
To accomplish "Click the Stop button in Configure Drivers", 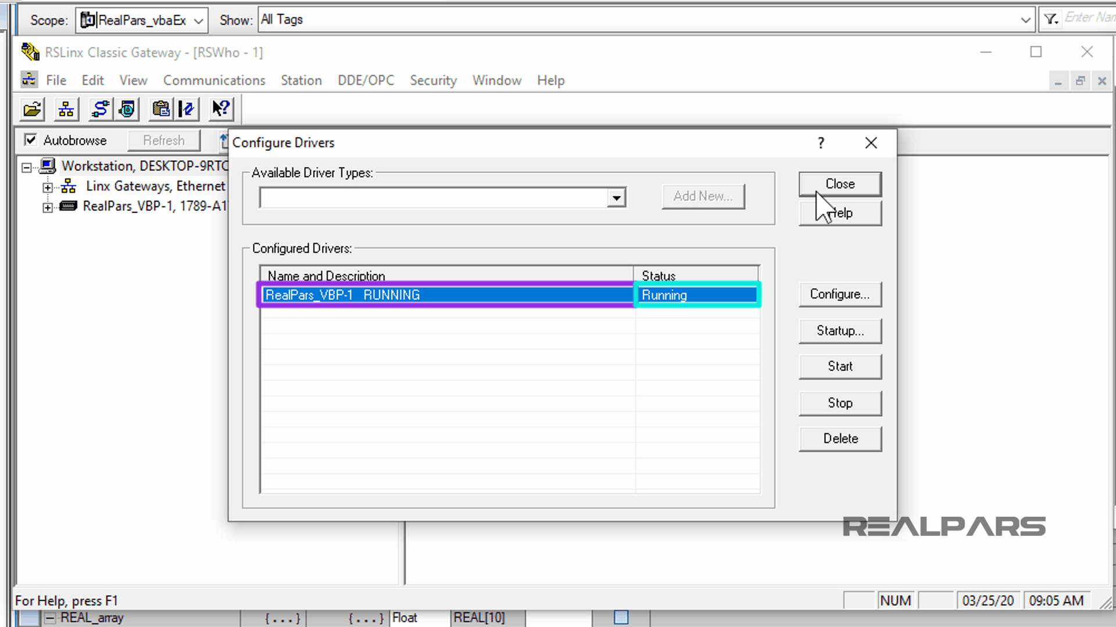I will (840, 403).
